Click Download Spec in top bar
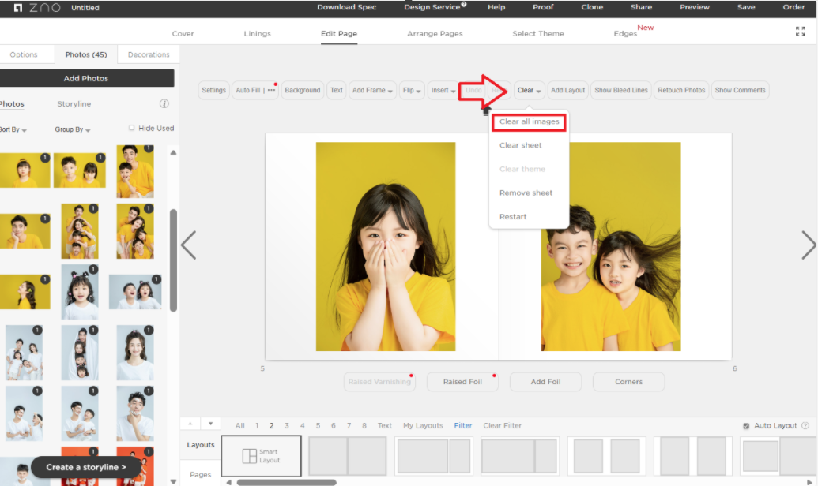Viewport: 818px width, 486px height. point(346,7)
